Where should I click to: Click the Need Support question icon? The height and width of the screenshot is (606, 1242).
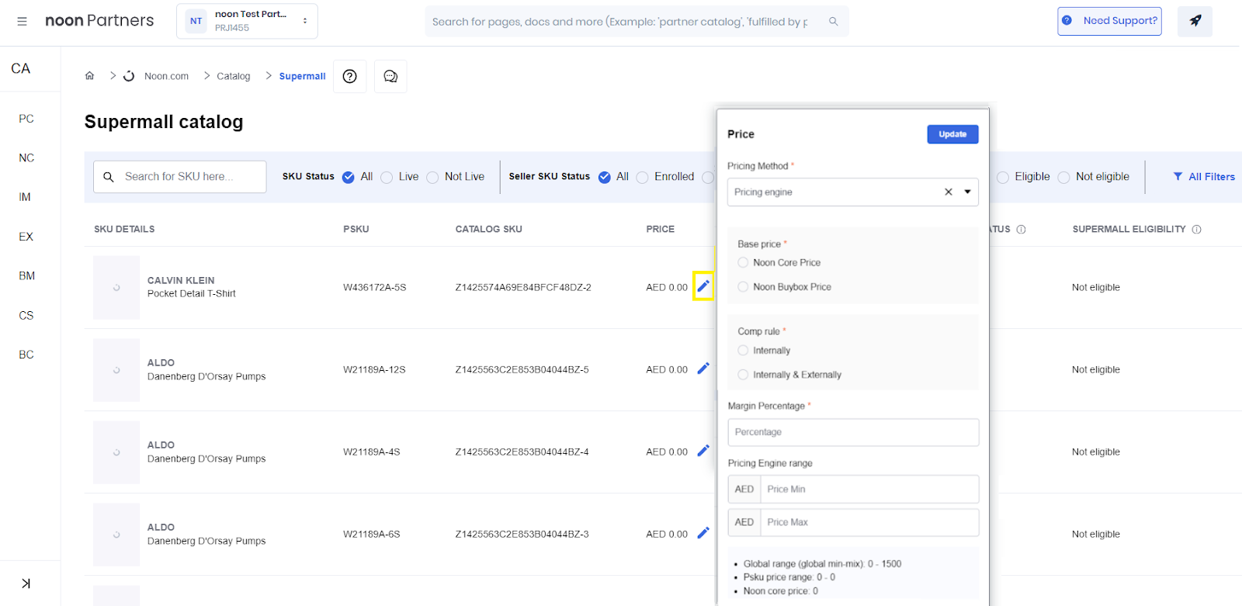coord(1067,21)
